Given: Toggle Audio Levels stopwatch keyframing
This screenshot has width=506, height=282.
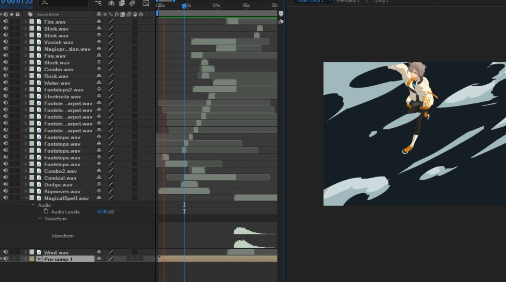Looking at the screenshot, I should pos(46,211).
